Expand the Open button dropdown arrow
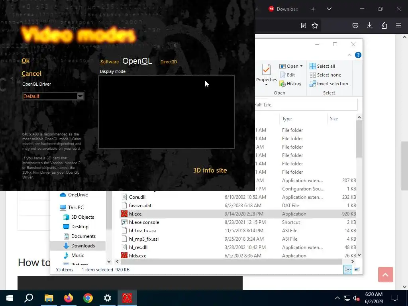This screenshot has height=306, width=408. tap(301, 66)
